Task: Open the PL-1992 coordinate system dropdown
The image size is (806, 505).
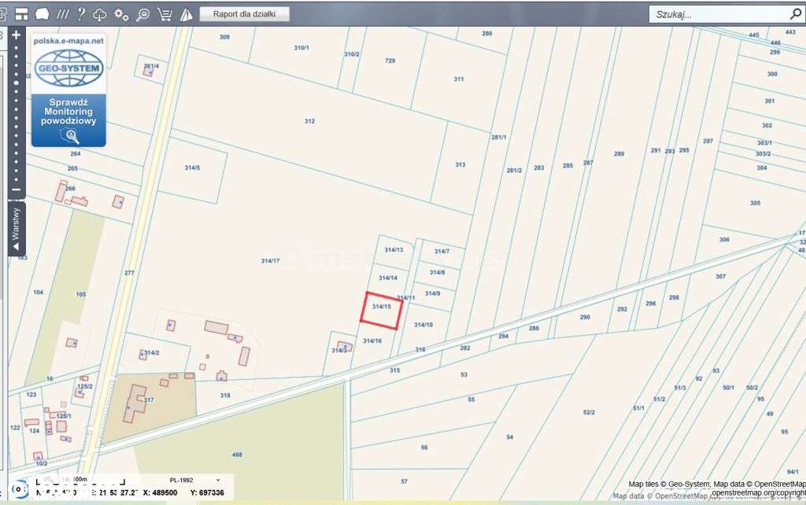Action: pos(194,480)
